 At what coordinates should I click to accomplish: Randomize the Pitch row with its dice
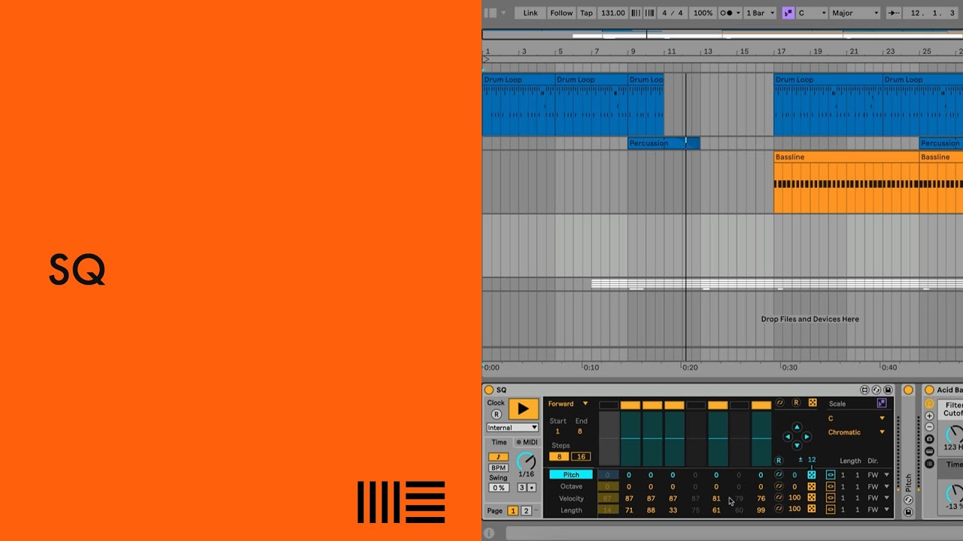click(812, 475)
